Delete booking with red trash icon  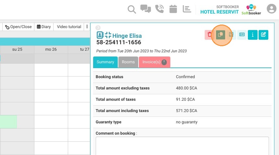click(210, 35)
